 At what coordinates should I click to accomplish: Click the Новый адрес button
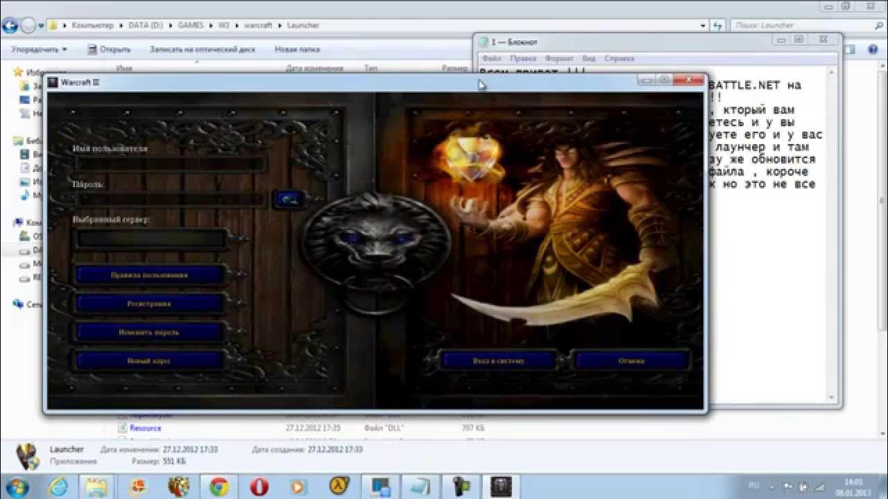tap(149, 361)
